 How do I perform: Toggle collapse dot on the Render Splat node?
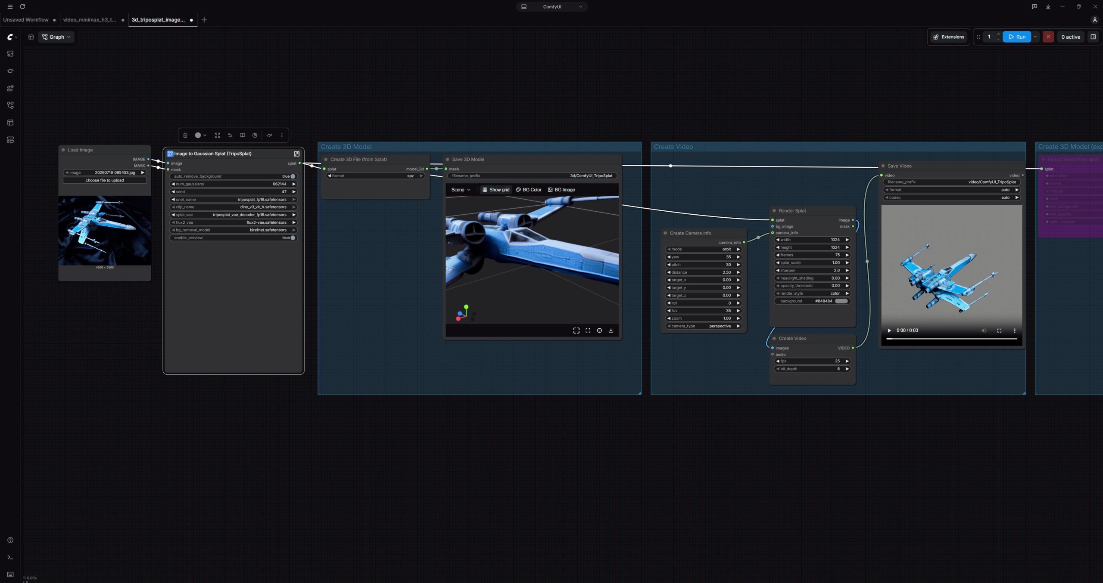click(774, 211)
